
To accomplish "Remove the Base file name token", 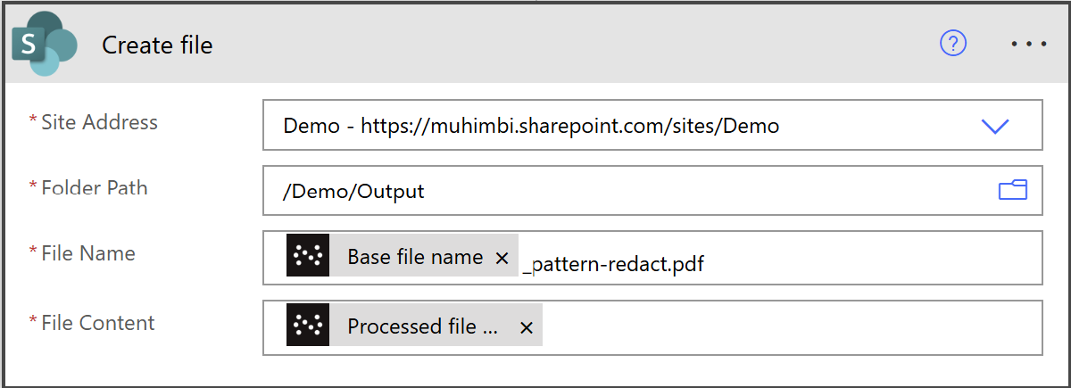I will [x=502, y=259].
